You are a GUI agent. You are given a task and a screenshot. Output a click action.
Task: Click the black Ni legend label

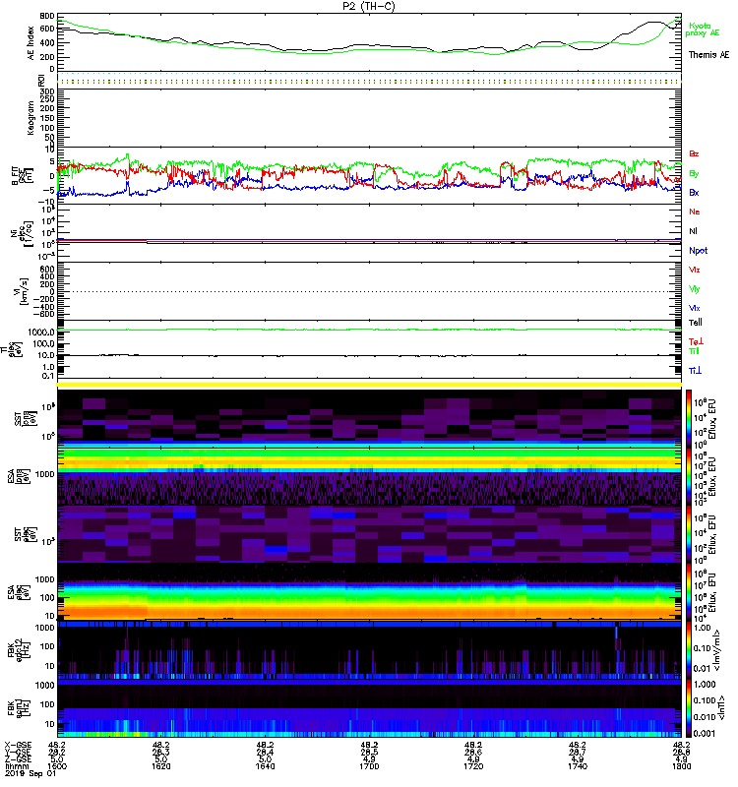click(693, 231)
